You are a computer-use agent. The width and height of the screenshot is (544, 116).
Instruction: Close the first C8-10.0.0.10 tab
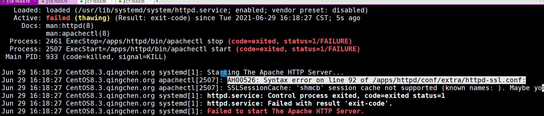tap(35, 1)
